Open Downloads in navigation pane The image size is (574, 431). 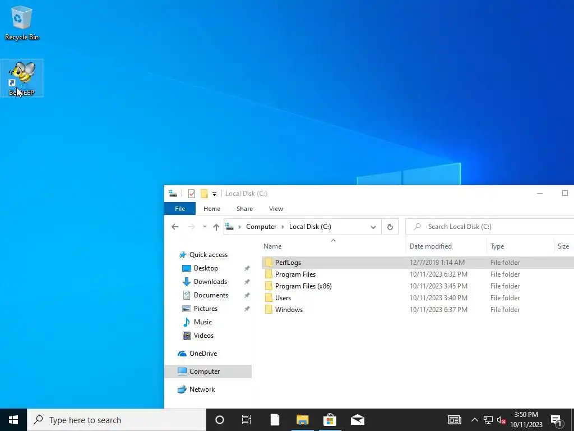coord(210,282)
